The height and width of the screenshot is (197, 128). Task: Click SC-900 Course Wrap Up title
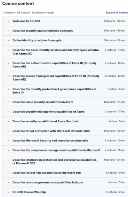click(29, 192)
